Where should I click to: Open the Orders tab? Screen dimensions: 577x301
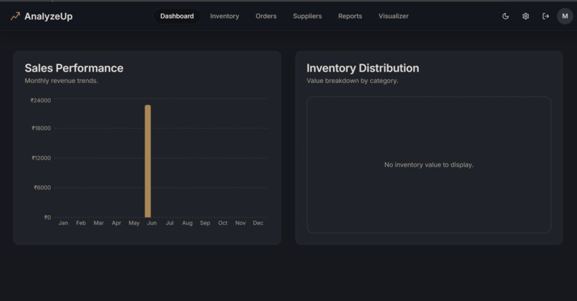tap(266, 16)
